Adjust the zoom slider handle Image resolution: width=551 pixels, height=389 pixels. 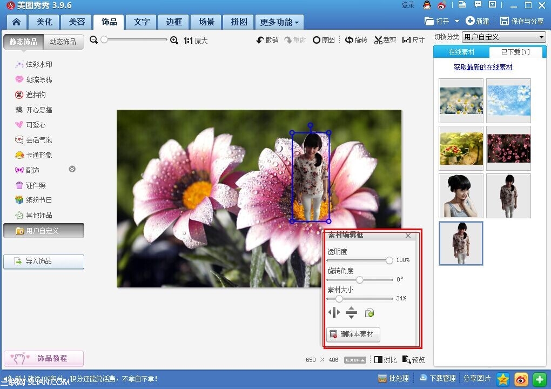(x=104, y=39)
